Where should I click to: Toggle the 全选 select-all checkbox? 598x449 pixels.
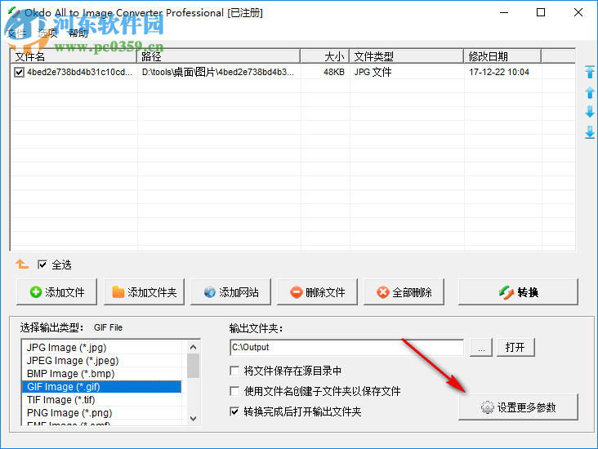click(42, 265)
